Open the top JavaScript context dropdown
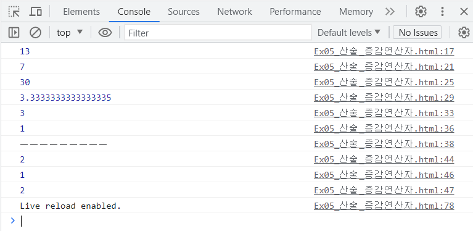The image size is (473, 231). tap(70, 32)
